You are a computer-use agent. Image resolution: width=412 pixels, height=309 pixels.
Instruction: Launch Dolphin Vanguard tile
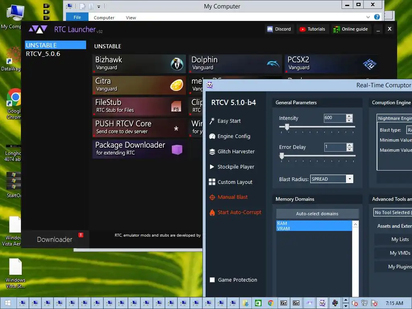pyautogui.click(x=235, y=64)
